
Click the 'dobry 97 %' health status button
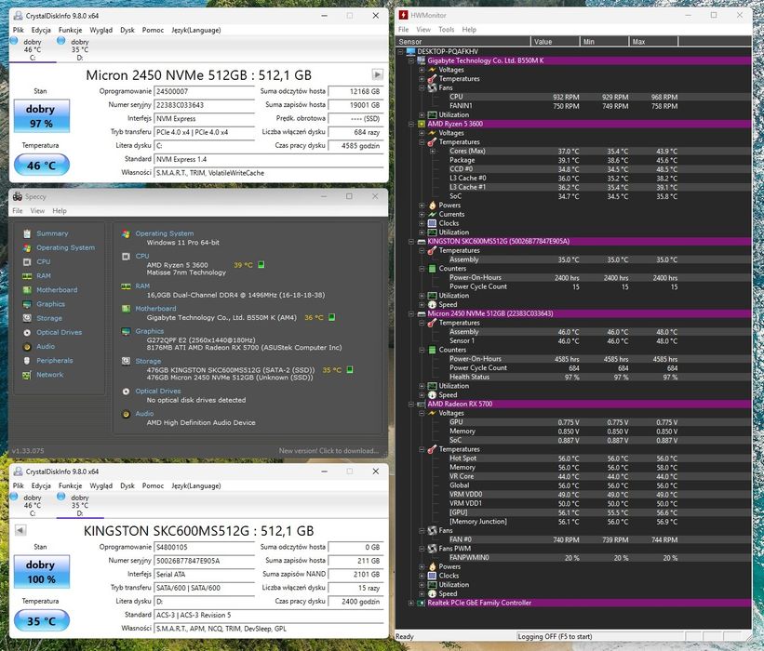tap(42, 116)
